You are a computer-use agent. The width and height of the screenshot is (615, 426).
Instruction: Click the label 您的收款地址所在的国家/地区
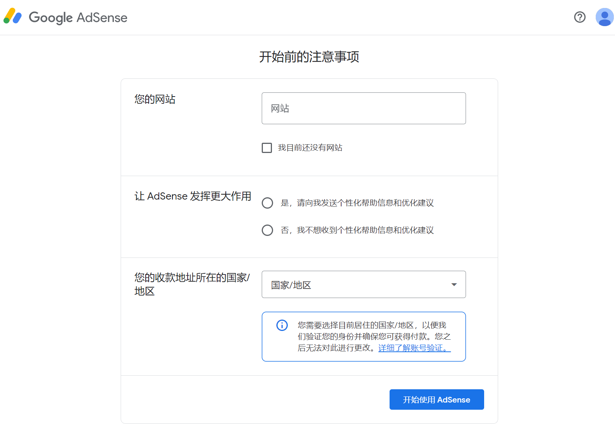(192, 284)
